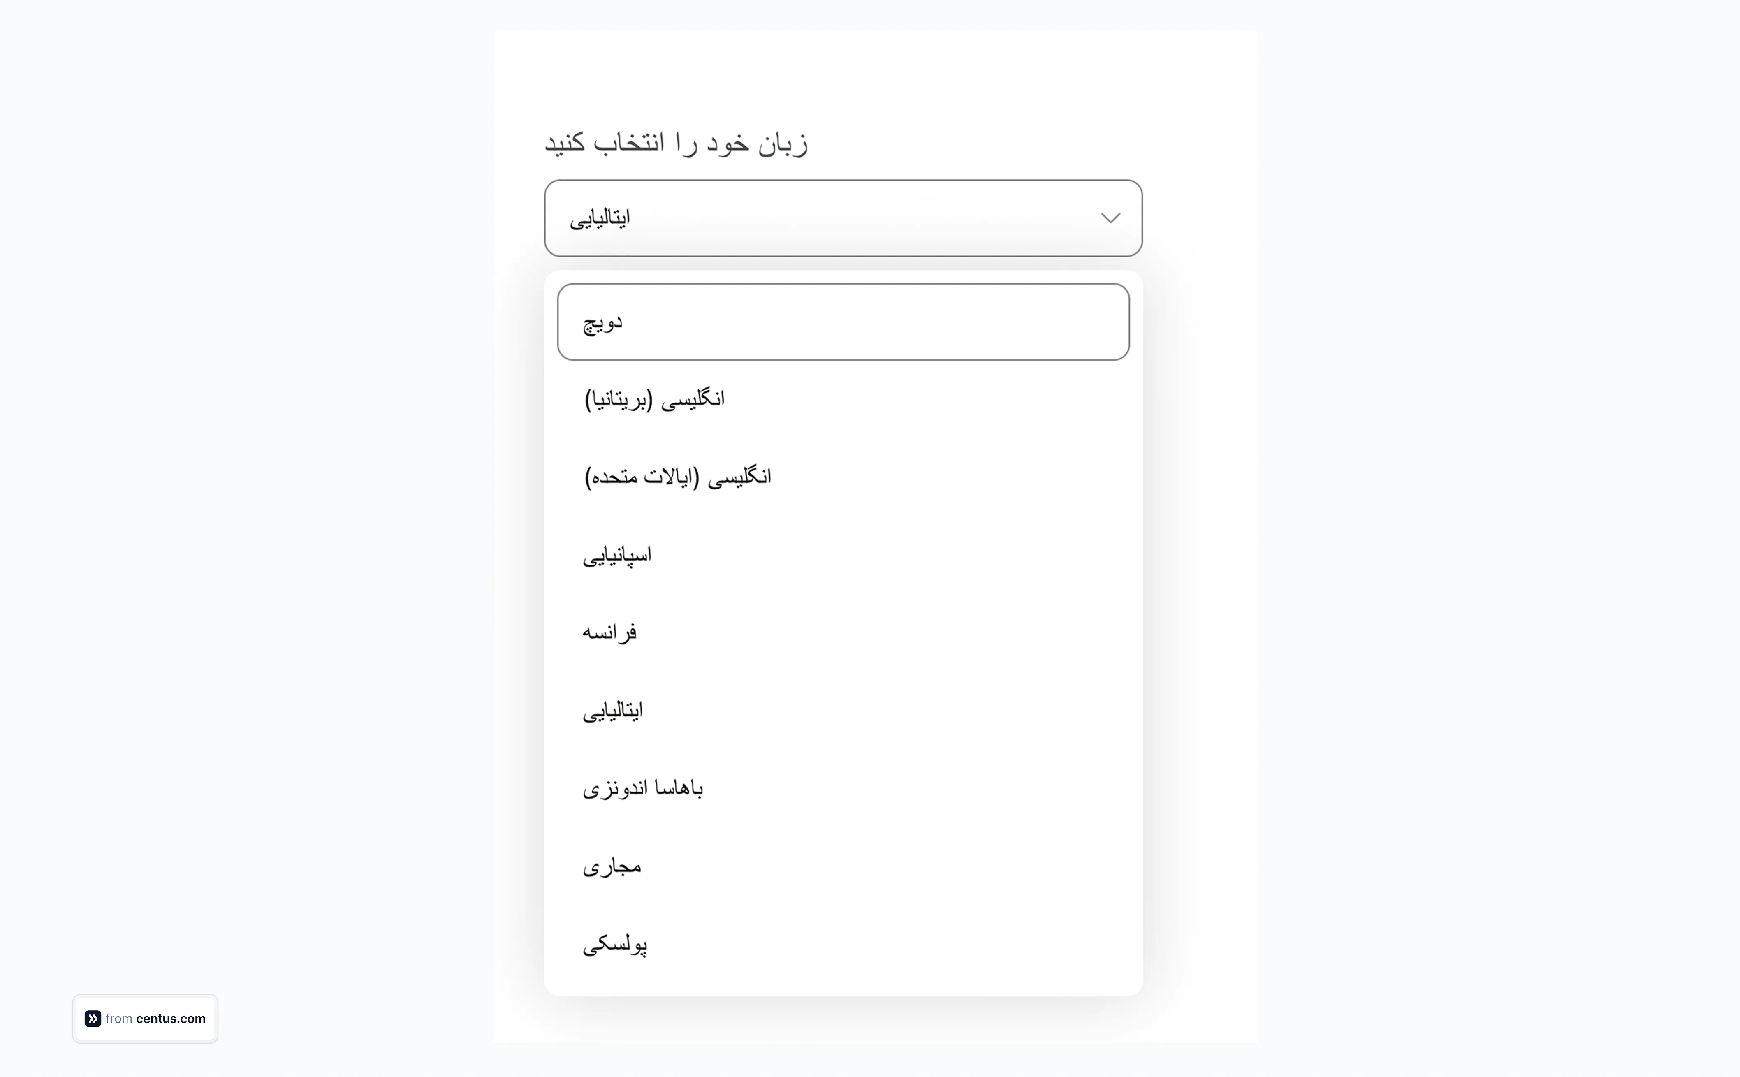This screenshot has height=1077, width=1740.
Task: Click the زبان خود را انتخاب کنید heading
Action: tap(676, 143)
